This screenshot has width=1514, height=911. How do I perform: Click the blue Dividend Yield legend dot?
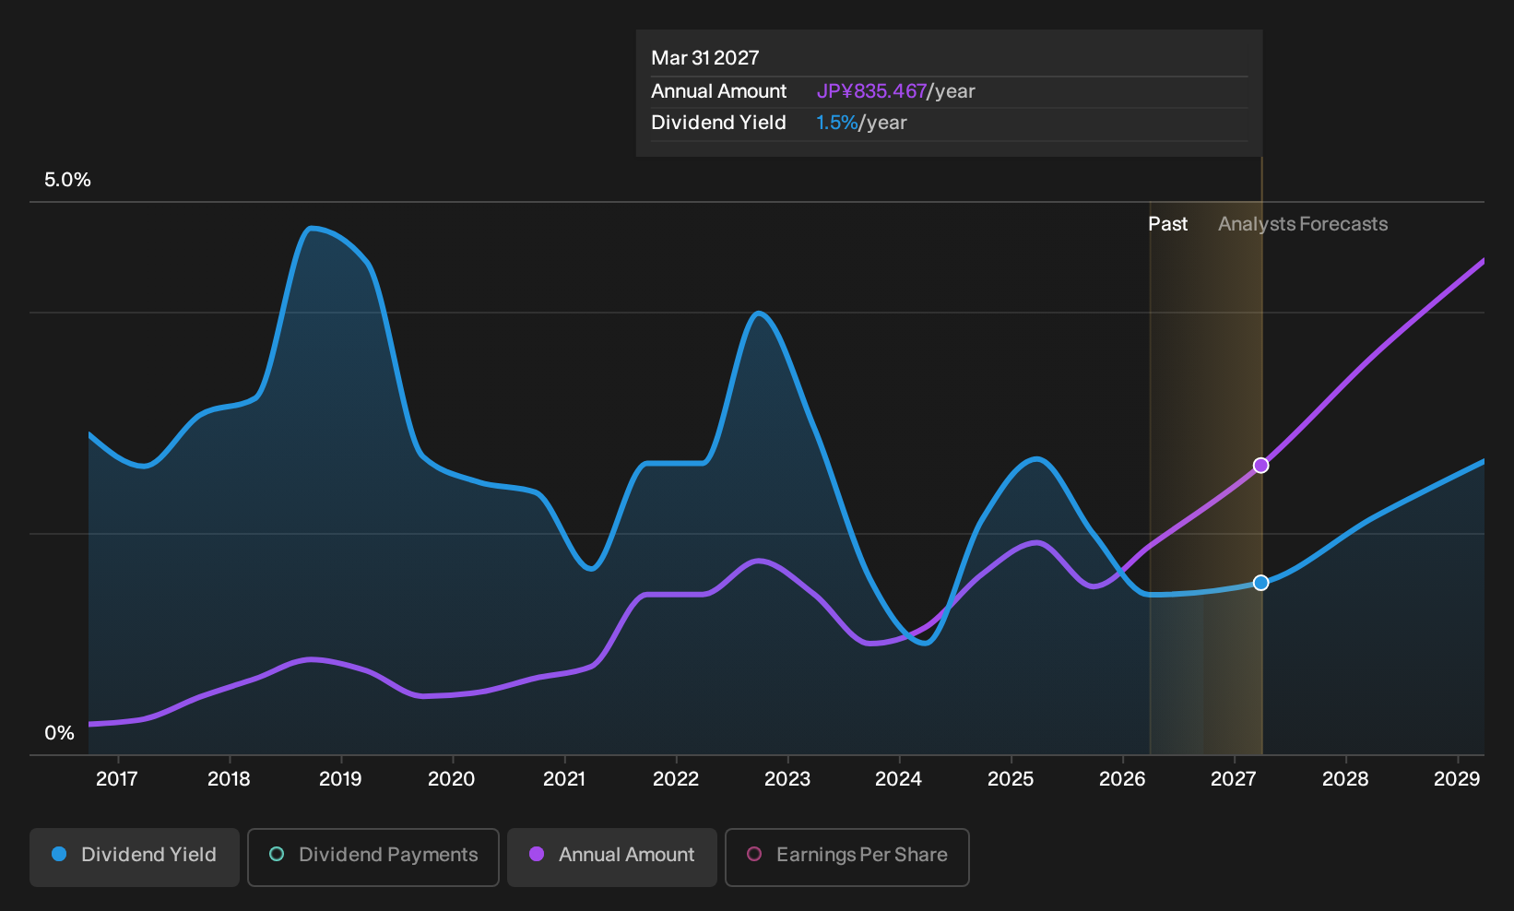pos(59,854)
